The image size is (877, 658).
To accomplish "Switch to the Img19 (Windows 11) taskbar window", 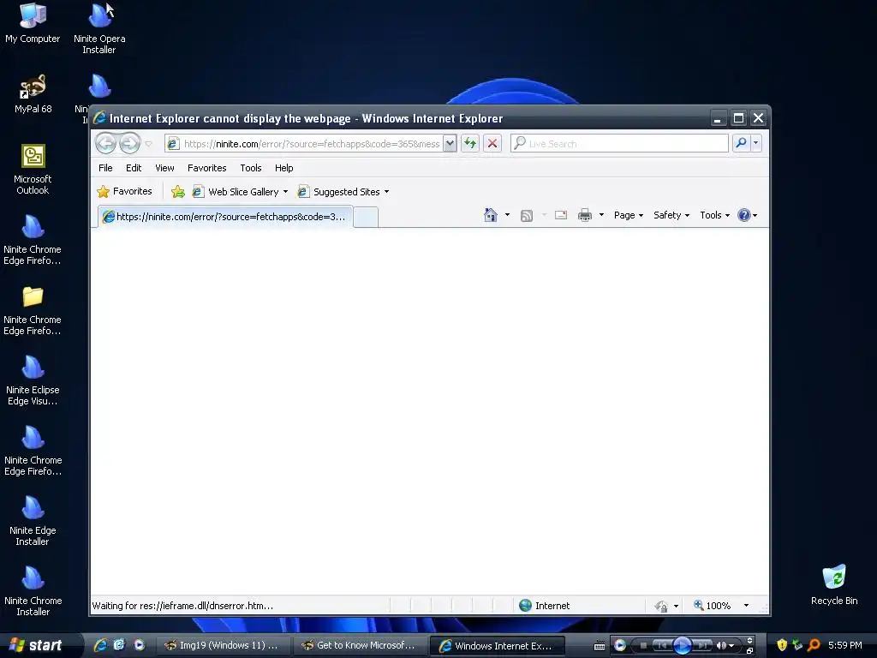I will [x=222, y=645].
